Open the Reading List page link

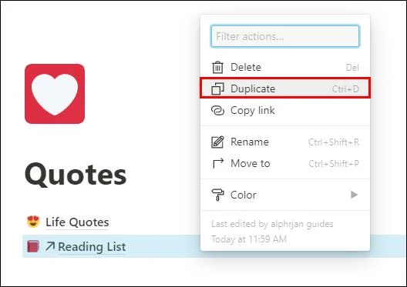tap(92, 246)
